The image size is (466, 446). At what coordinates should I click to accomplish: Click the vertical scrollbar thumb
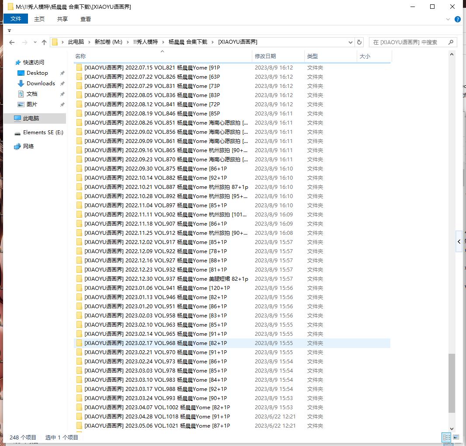452,383
